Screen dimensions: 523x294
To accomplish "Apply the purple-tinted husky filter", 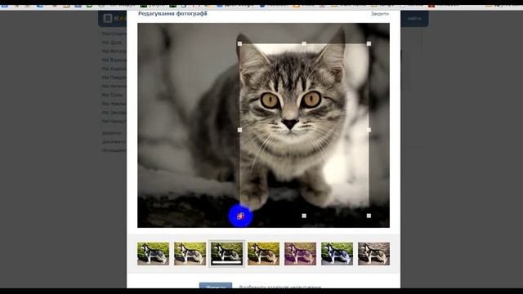I will click(x=300, y=254).
